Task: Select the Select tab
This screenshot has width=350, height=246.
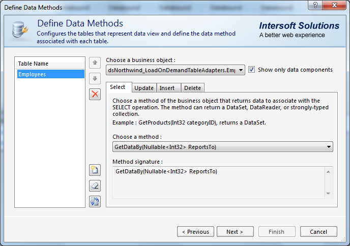Action: click(x=120, y=87)
